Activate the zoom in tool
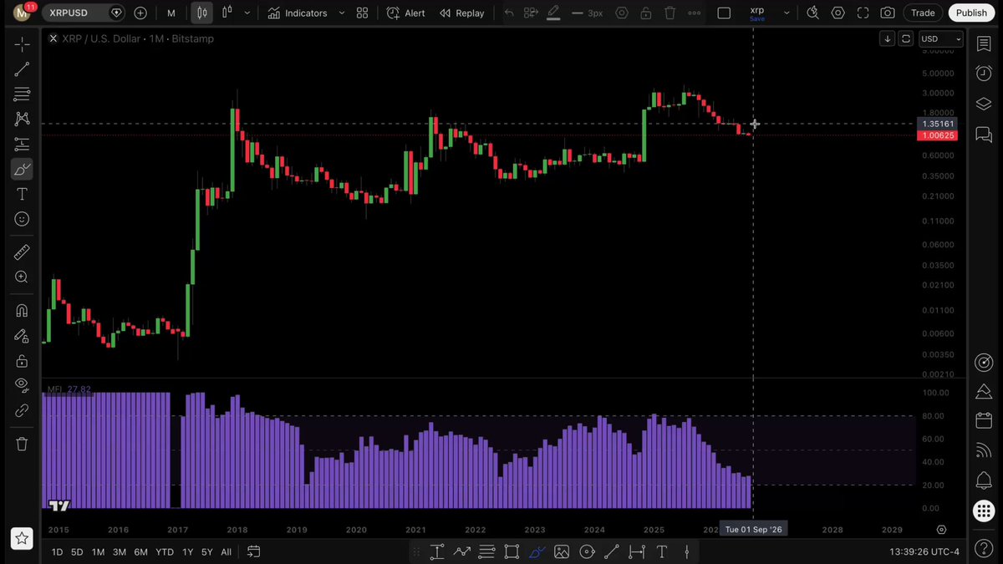Viewport: 1003px width, 564px height. click(22, 277)
